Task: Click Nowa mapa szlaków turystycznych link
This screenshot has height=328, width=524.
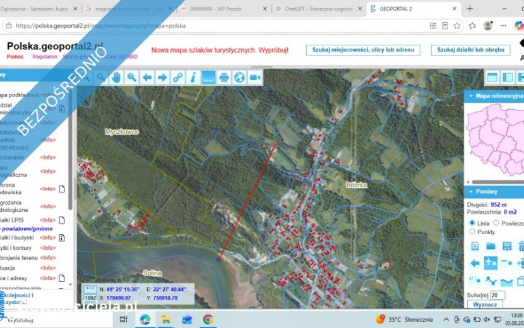Action: 220,50
